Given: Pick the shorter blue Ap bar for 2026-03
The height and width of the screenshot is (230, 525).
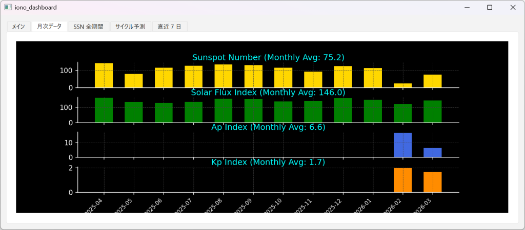Looking at the screenshot, I should [432, 152].
